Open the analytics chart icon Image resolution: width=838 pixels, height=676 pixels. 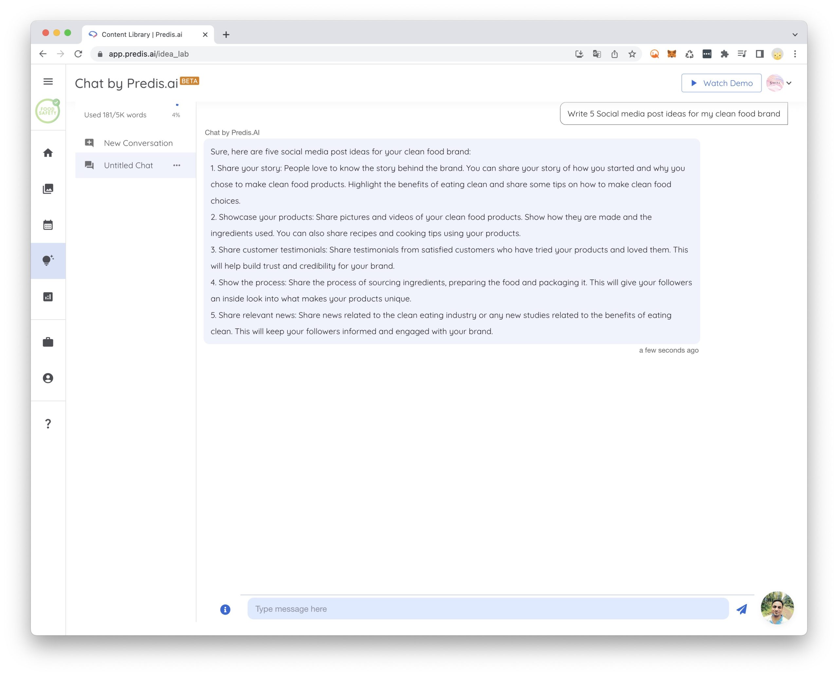pyautogui.click(x=48, y=297)
